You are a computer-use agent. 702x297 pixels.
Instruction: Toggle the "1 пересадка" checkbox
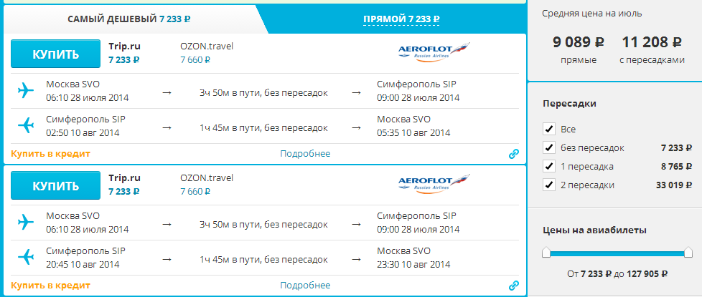[549, 167]
